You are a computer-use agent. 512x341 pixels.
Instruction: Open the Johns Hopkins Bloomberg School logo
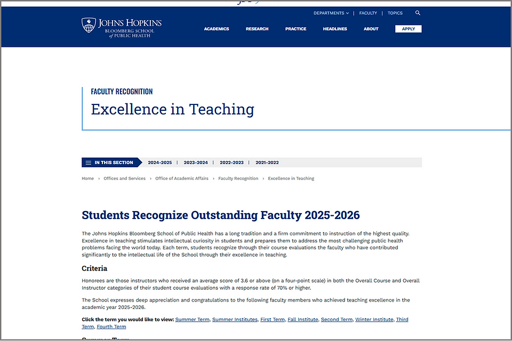pos(122,27)
